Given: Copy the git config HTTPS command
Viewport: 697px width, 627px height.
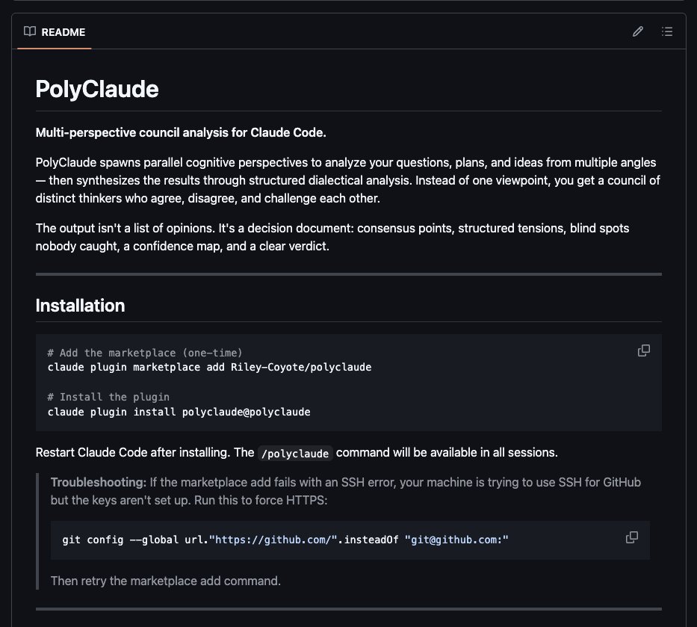Looking at the screenshot, I should pos(631,537).
